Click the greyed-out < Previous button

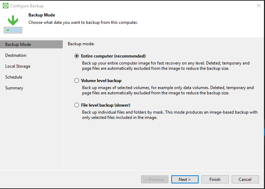154,180
